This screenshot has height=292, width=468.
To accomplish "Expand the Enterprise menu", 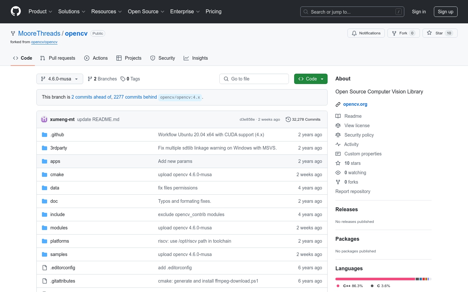I will click(x=185, y=12).
